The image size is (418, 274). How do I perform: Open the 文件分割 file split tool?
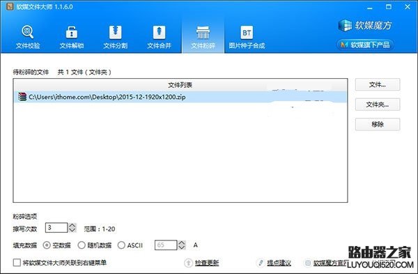115,37
